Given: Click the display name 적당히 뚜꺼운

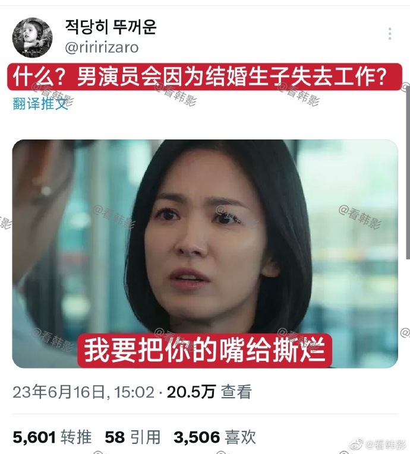Looking at the screenshot, I should tap(111, 27).
